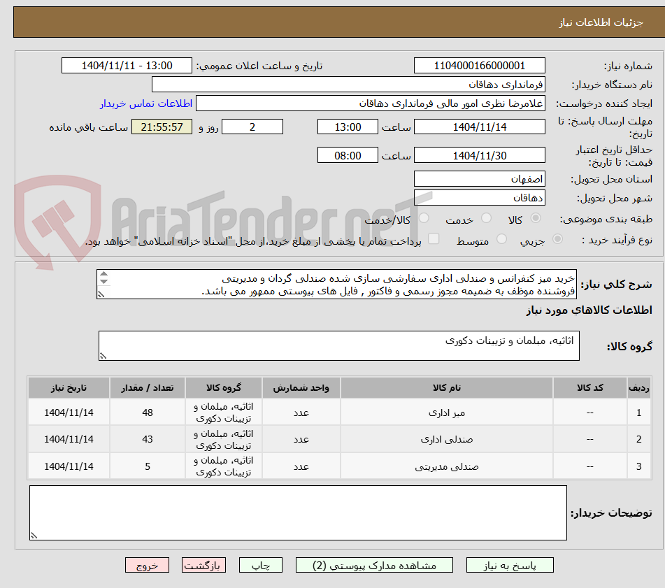Click the گروه کالا column header
This screenshot has height=588, width=665.
point(224,388)
